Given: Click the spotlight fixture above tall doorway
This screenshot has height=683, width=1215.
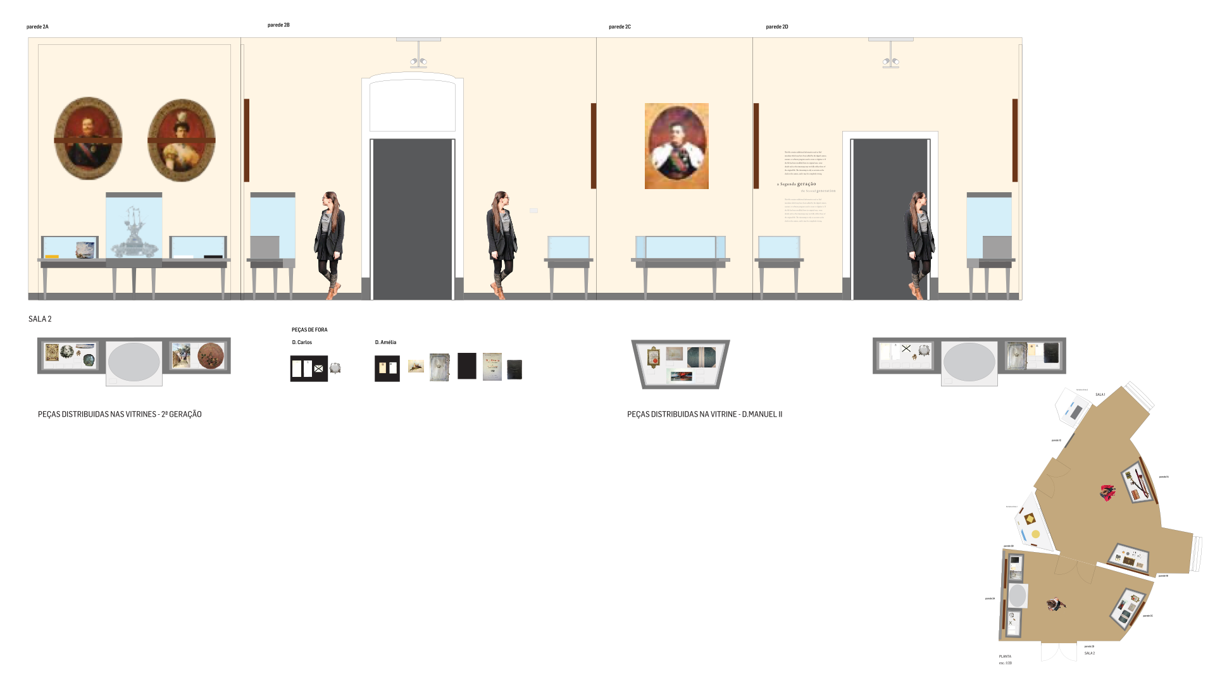Looking at the screenshot, I should pyautogui.click(x=418, y=61).
